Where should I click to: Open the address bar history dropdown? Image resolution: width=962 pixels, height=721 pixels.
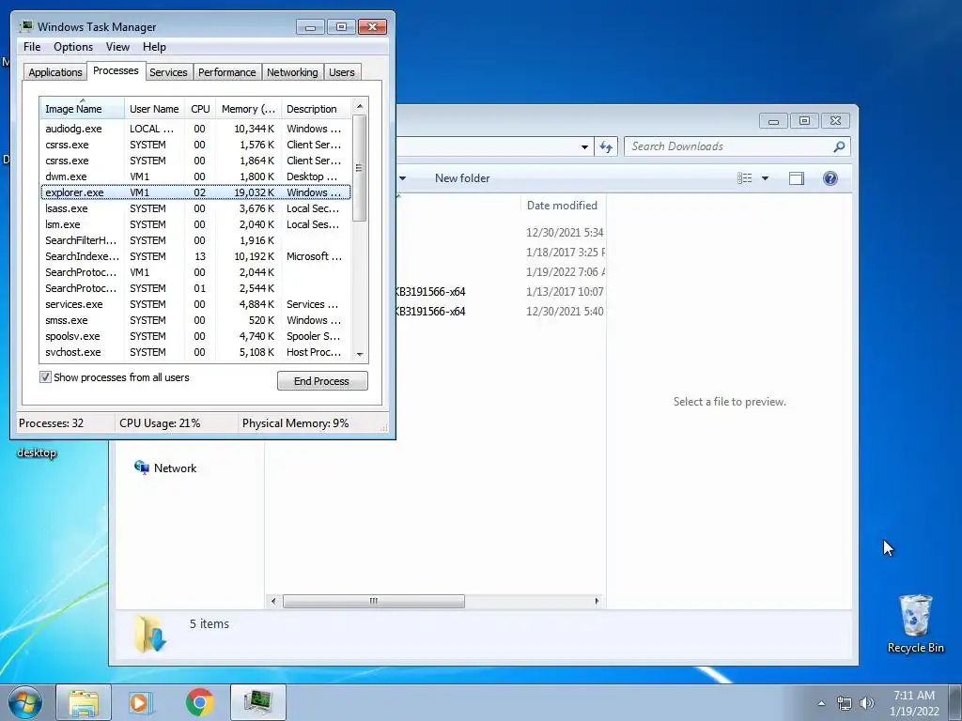[x=584, y=146]
